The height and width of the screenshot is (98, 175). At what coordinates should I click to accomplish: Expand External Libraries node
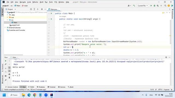pos(5,27)
